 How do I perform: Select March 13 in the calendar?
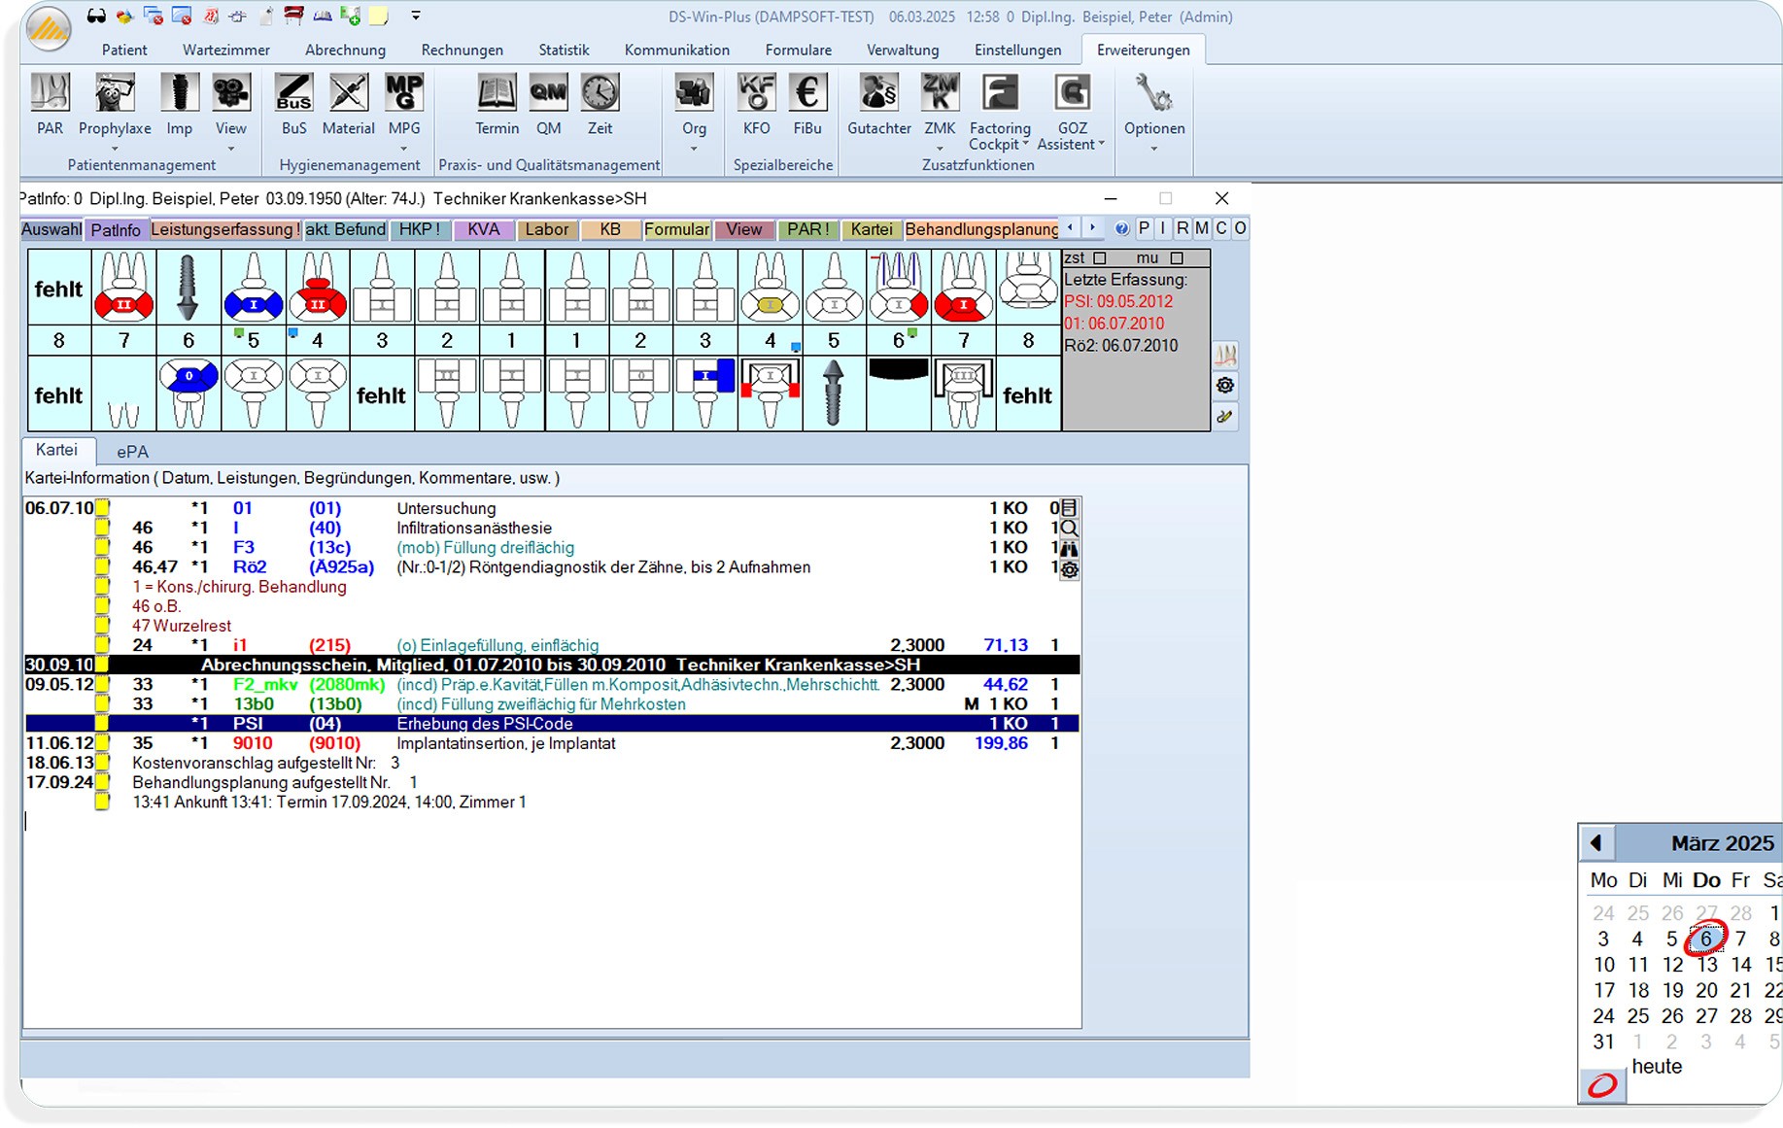point(1706,965)
